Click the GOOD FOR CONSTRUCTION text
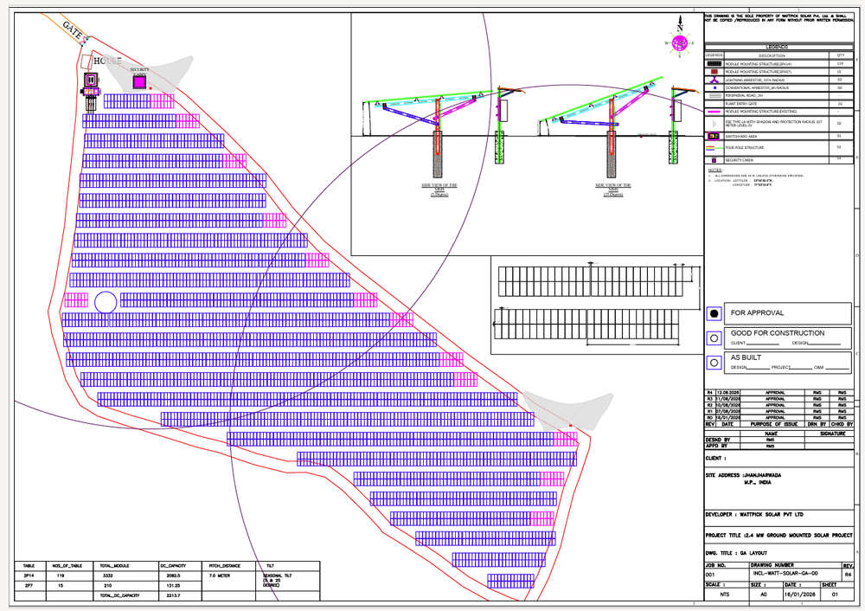 [x=778, y=333]
